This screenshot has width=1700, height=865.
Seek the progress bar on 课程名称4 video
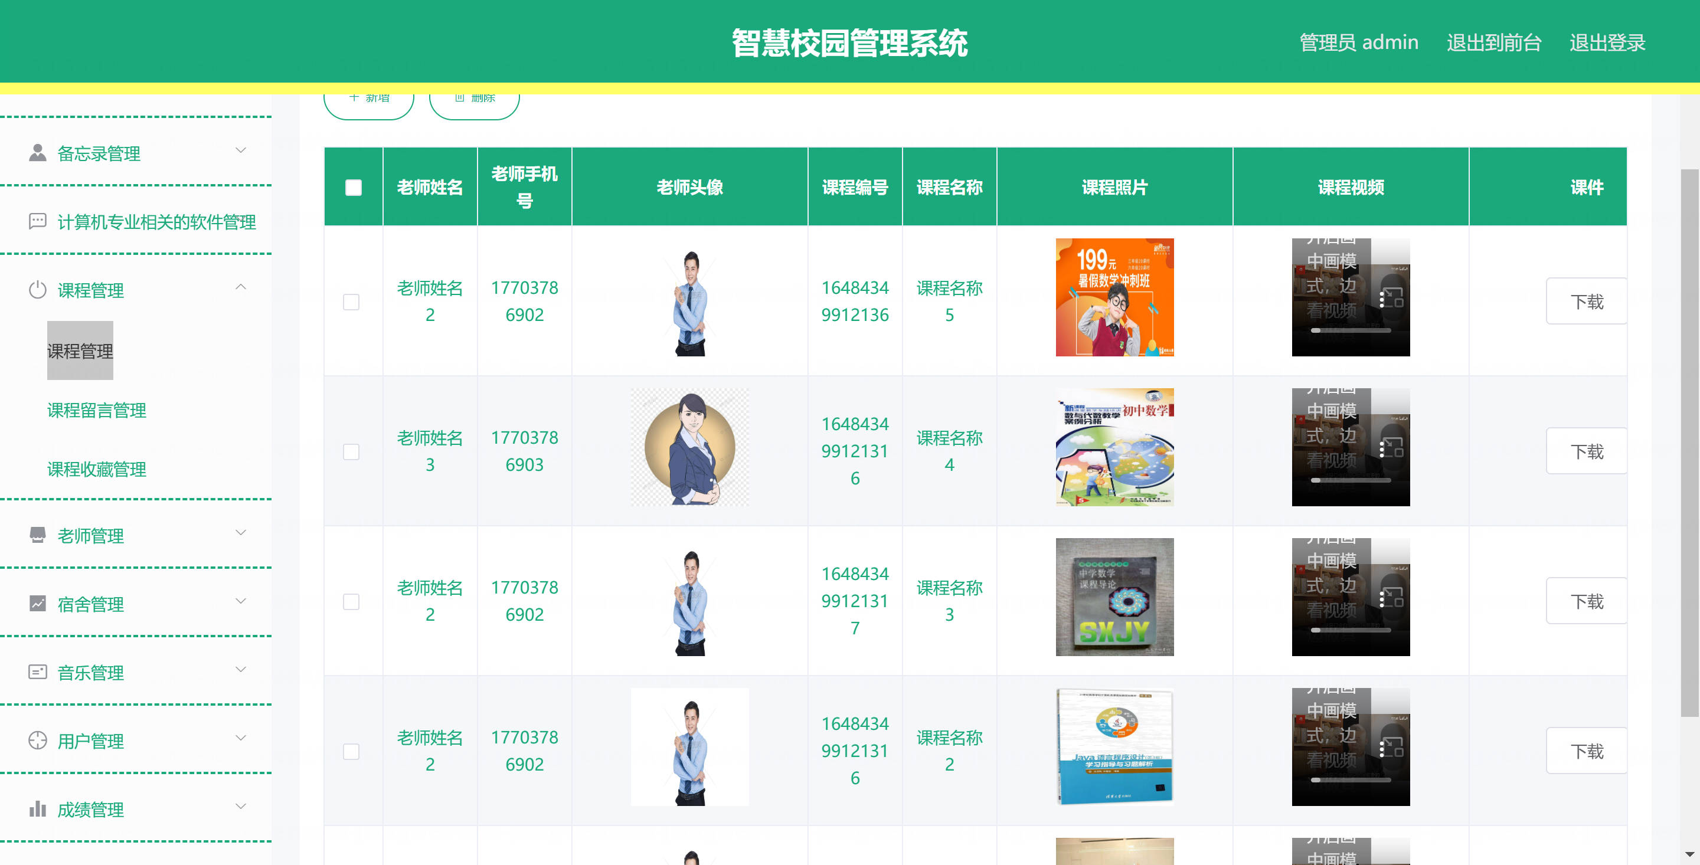tap(1350, 480)
